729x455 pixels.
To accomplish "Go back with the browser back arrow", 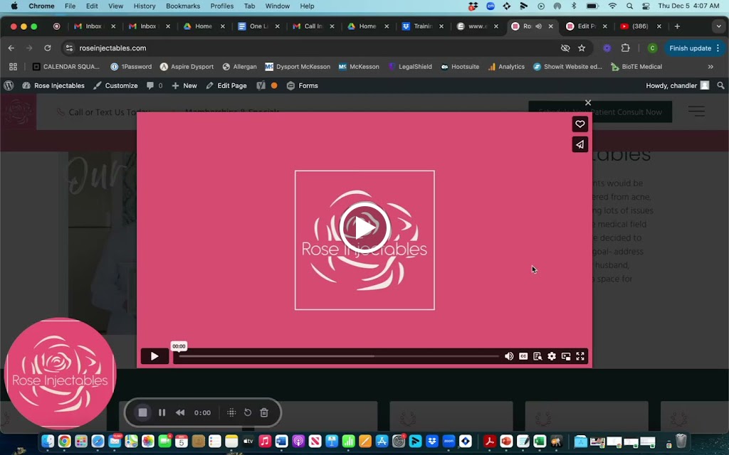I will [11, 48].
